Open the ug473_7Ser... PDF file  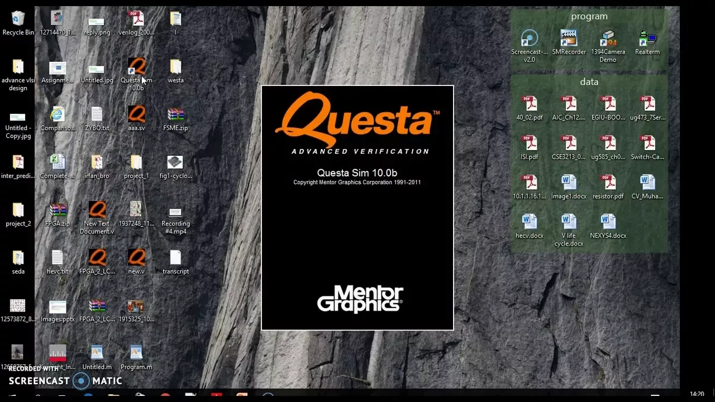(647, 108)
